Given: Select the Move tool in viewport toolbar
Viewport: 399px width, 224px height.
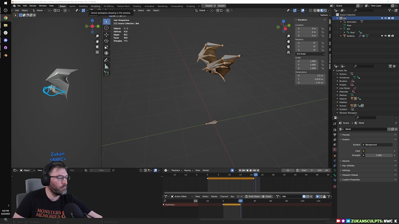Looking at the screenshot, I should [106, 34].
